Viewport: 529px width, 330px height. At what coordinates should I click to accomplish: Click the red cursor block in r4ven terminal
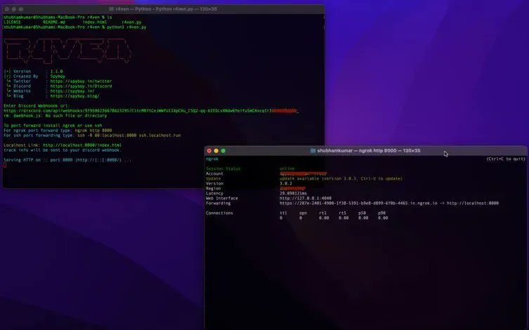pyautogui.click(x=5, y=165)
